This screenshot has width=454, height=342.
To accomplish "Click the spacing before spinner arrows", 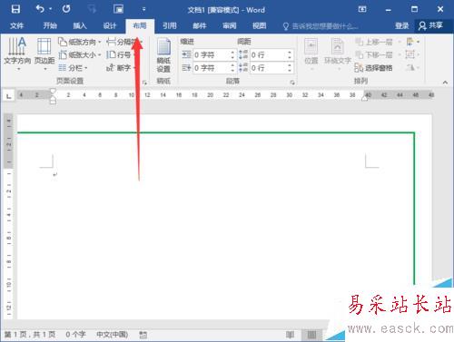I will pos(290,54).
